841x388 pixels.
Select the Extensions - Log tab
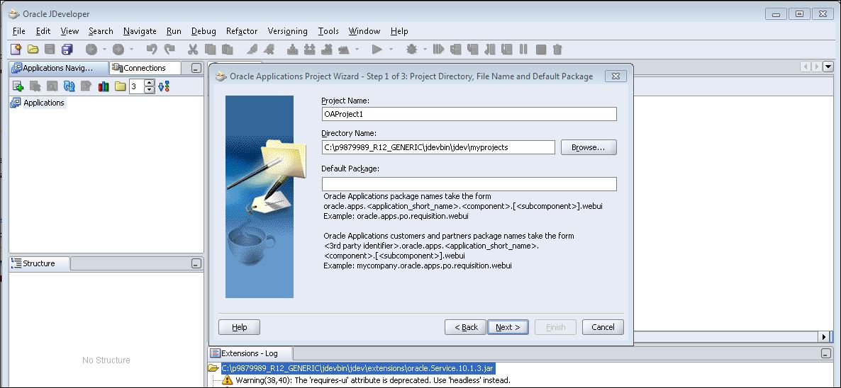(250, 353)
